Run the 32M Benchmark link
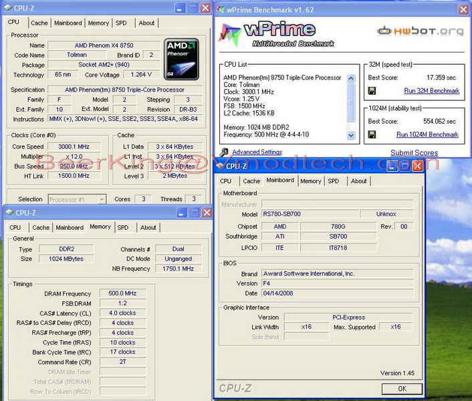Viewport: 472px width, 401px height. (432, 91)
